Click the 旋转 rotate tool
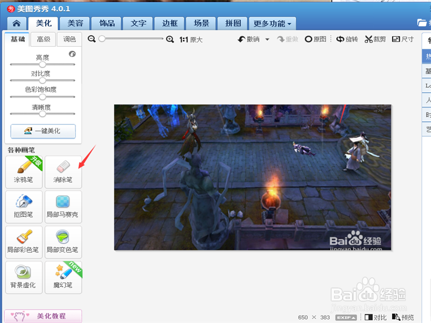The height and width of the screenshot is (323, 431). 347,39
